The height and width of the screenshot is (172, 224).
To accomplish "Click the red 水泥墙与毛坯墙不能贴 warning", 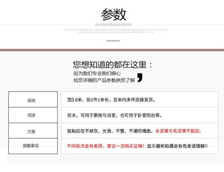I will tap(178, 131).
